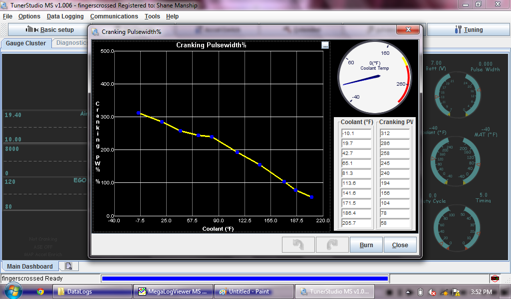Click the Windows Start orb
Screen dimensions: 511x299
click(12, 291)
